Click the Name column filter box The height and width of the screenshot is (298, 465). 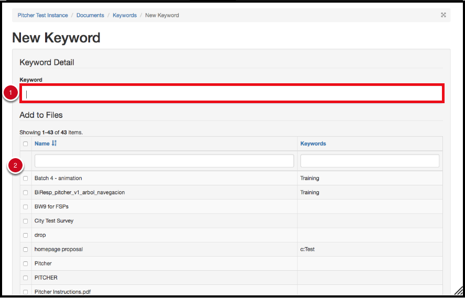click(x=164, y=161)
